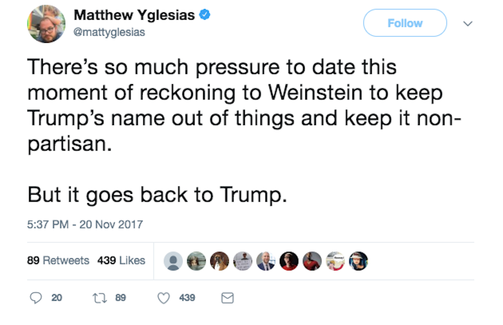Viewport: 503px width, 325px height.
Task: View the list of 439 Likes
Action: (121, 261)
